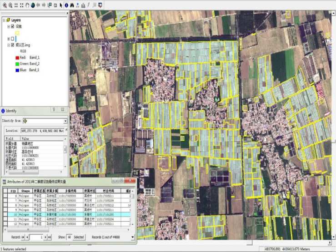Jump to first record button
The height and width of the screenshot is (252, 336).
click(x=23, y=237)
